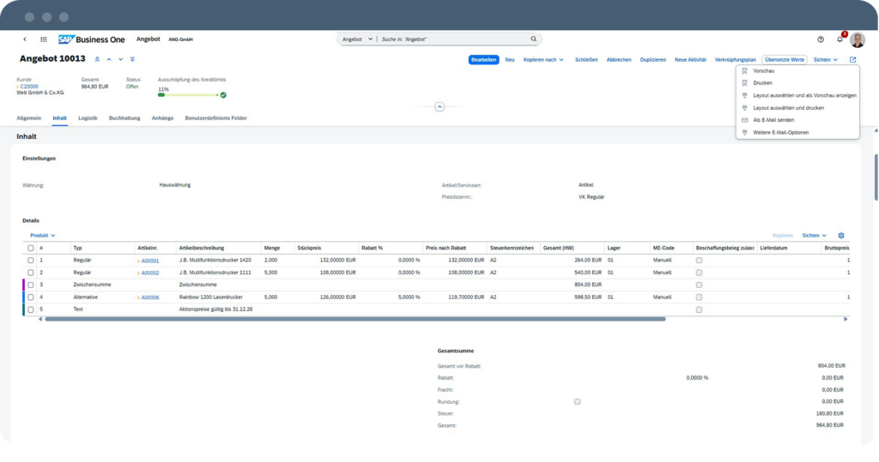Click the Vorschau preview icon
The width and height of the screenshot is (879, 462).
coord(744,71)
